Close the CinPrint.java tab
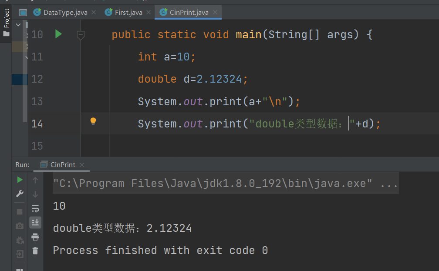 tap(215, 13)
